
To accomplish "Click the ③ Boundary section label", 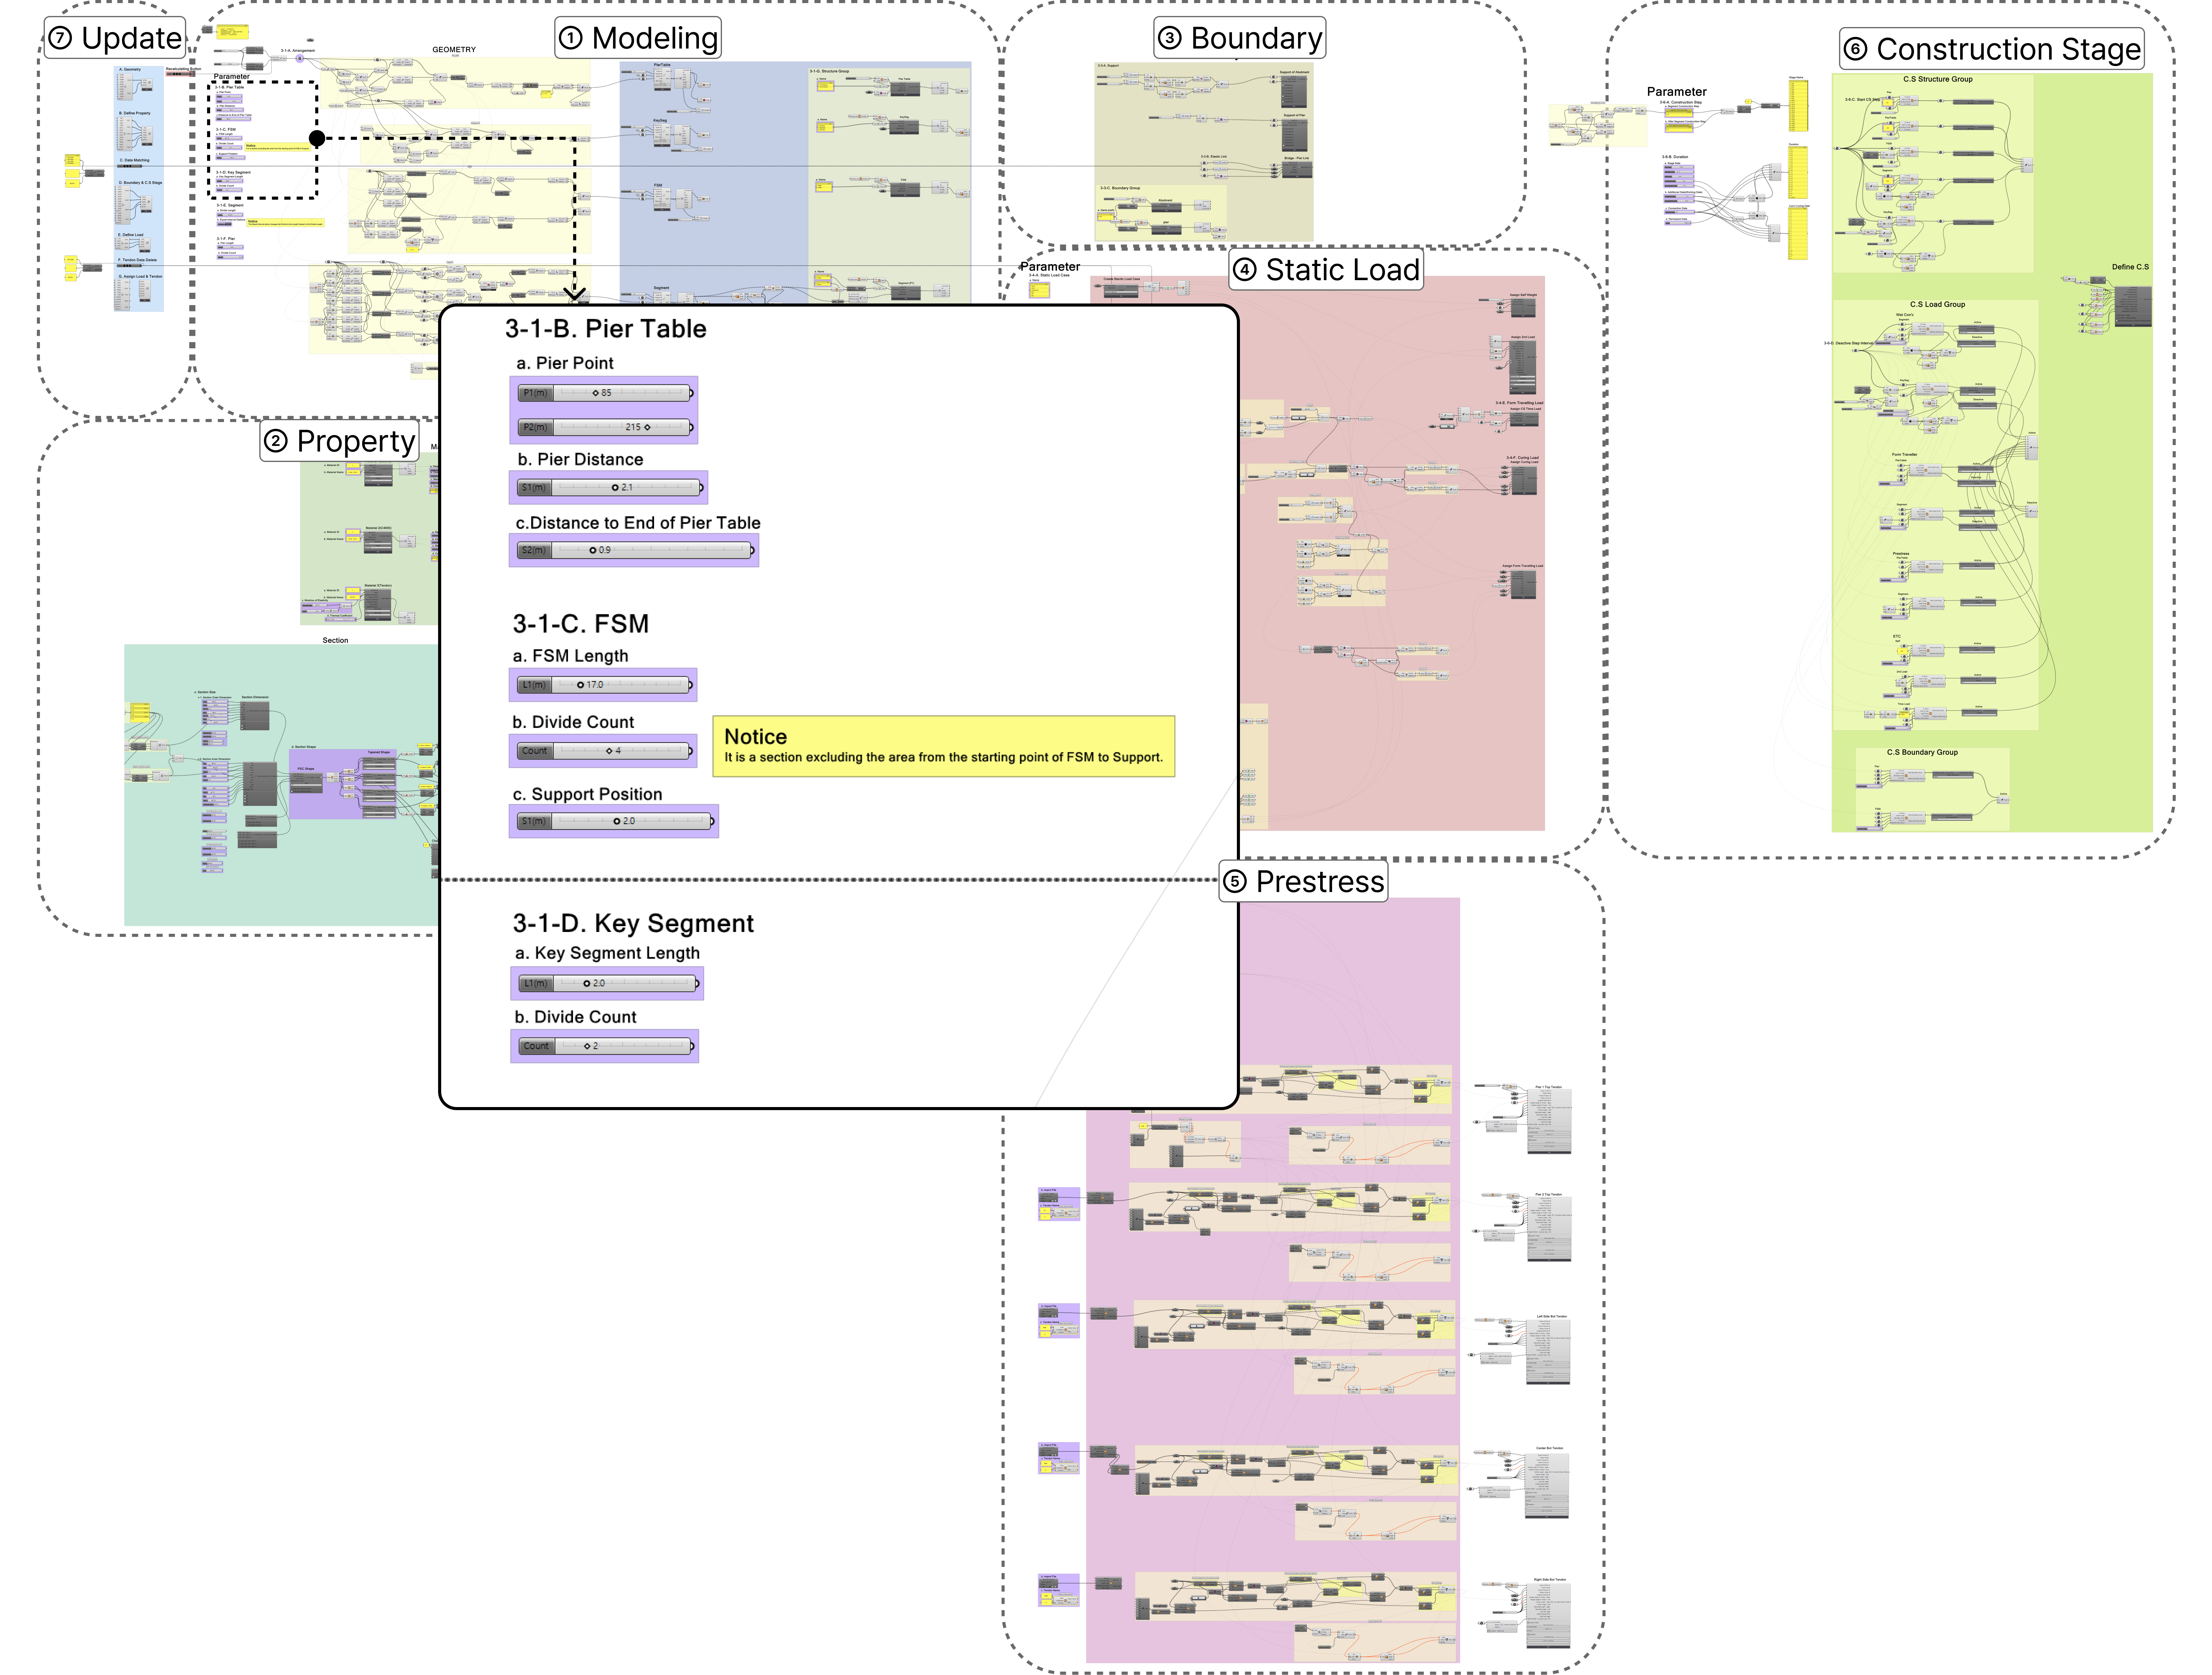I will 1240,38.
